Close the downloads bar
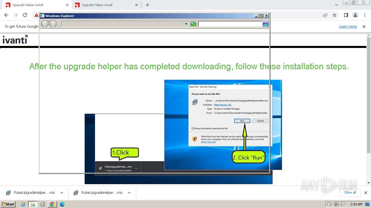371x208 pixels. [x=366, y=193]
